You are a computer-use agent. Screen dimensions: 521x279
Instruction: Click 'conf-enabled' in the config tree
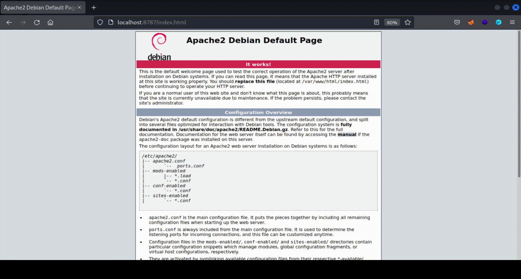(169, 186)
